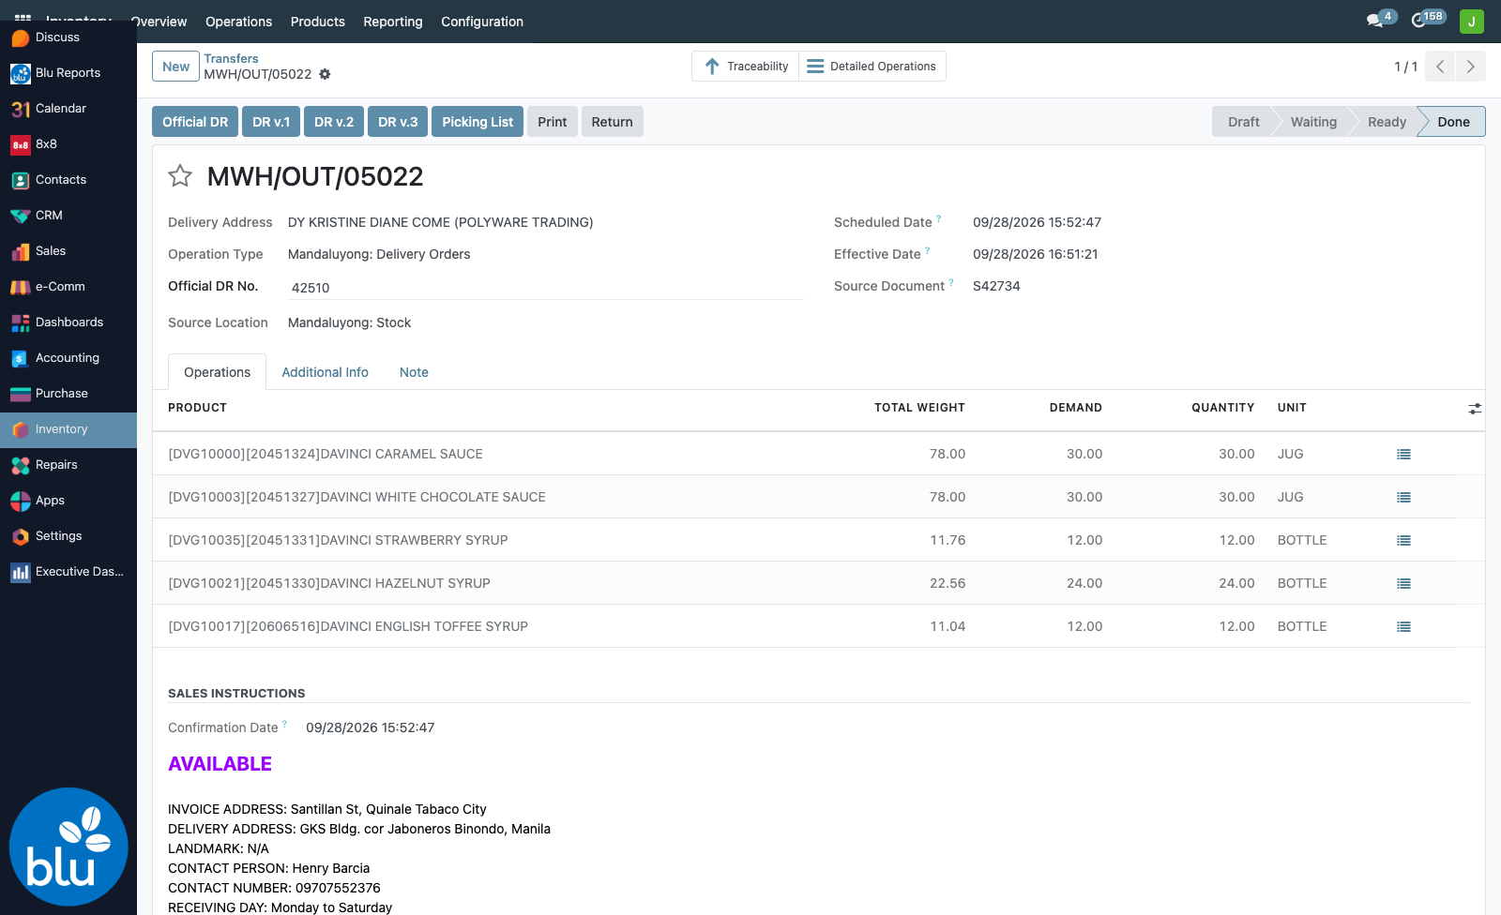Open Settings app
This screenshot has width=1501, height=915.
68,536
